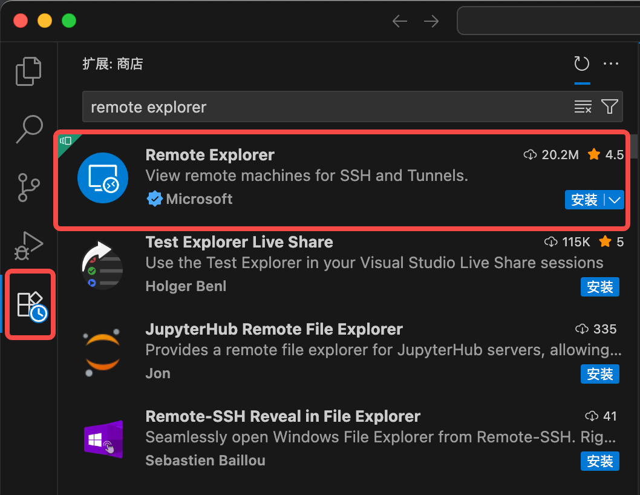Open the more actions ellipsis menu
The image size is (640, 495).
[611, 64]
